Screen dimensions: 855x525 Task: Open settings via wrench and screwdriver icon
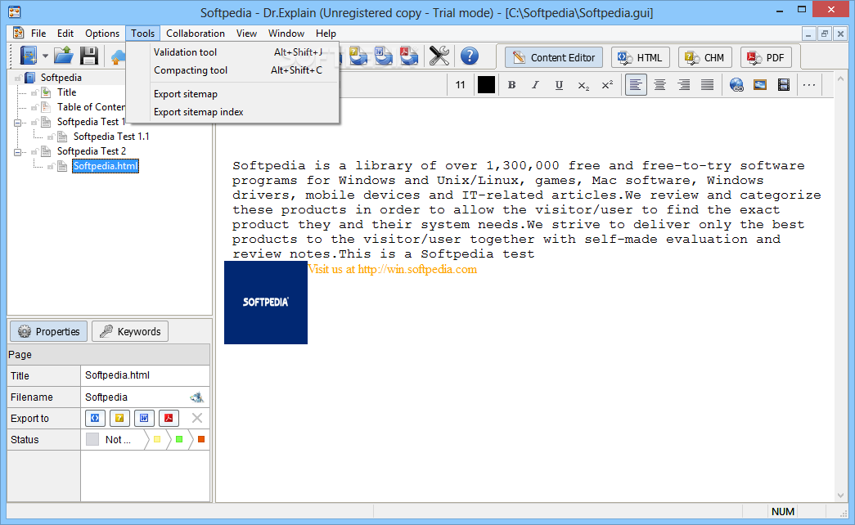439,56
